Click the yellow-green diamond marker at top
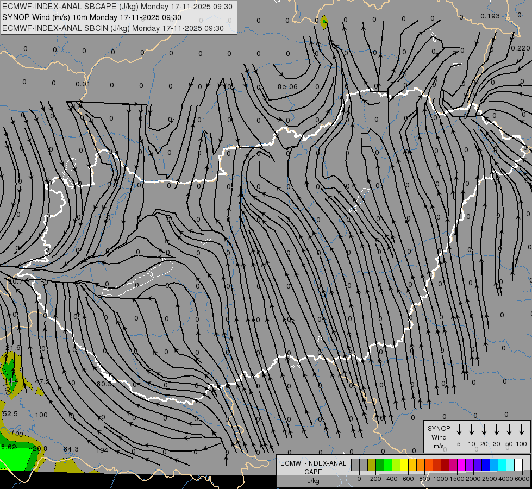532x489 pixels. (x=324, y=22)
